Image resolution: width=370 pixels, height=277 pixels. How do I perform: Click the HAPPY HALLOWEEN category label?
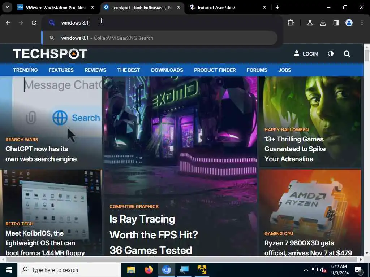(287, 130)
